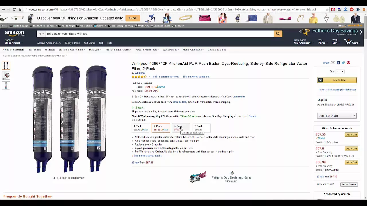Viewport: 367px width, 206px height.
Task: Open the shopping Cart icon
Action: [352, 42]
